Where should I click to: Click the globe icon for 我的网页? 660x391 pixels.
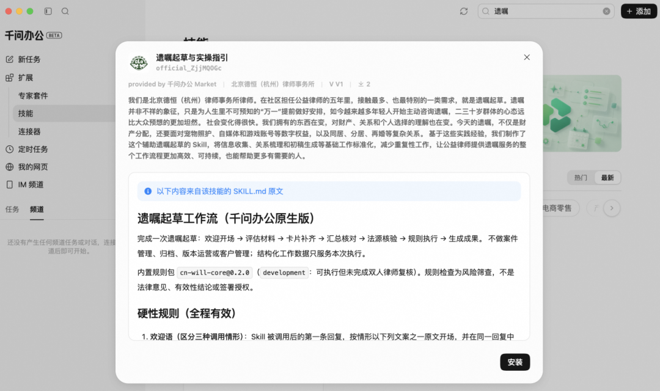[x=10, y=167]
